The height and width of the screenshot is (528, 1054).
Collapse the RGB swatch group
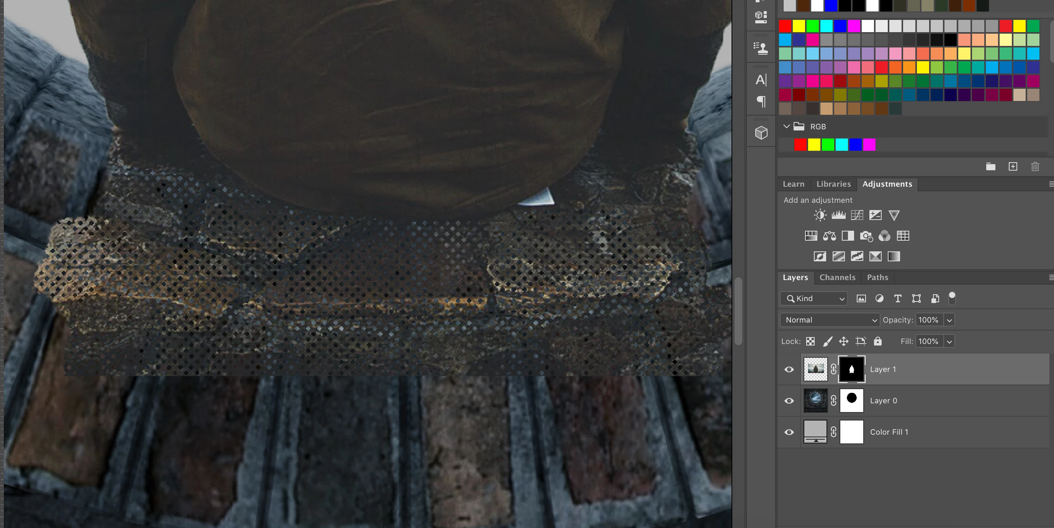coord(786,126)
